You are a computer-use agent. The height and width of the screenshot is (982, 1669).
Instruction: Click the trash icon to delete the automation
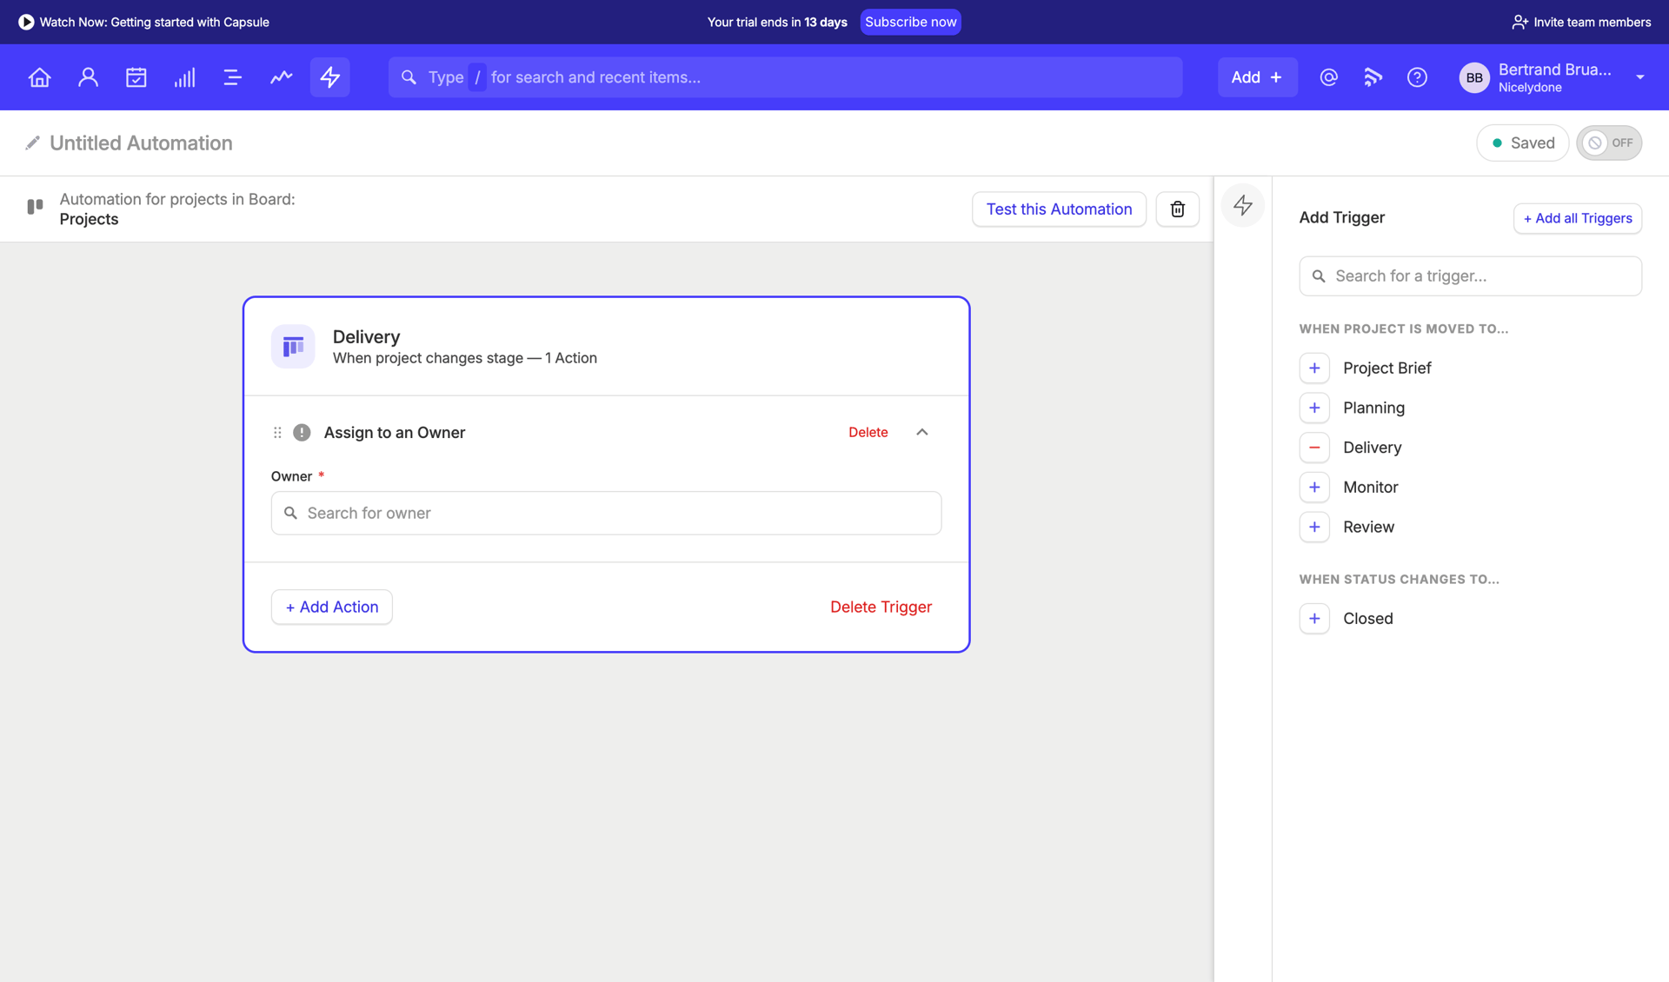pos(1177,209)
